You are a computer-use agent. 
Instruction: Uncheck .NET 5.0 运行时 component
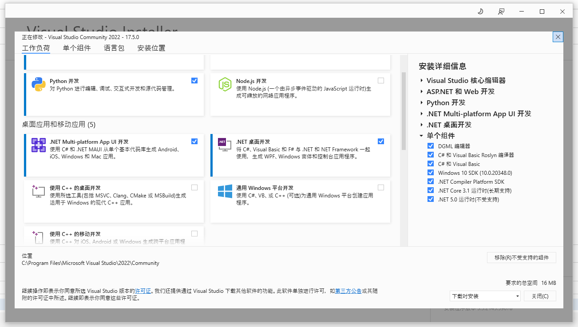point(431,199)
